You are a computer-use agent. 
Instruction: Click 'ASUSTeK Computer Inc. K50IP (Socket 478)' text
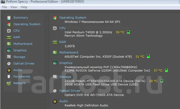tap(98, 57)
